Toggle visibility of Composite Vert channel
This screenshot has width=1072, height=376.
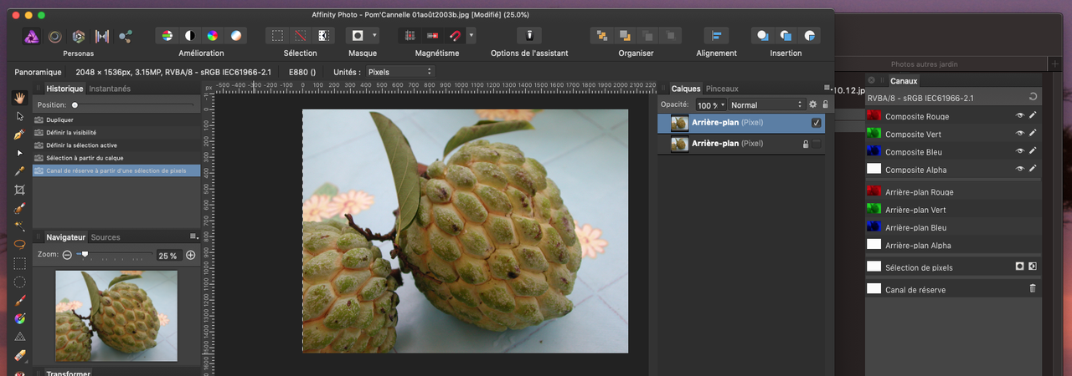[1020, 134]
